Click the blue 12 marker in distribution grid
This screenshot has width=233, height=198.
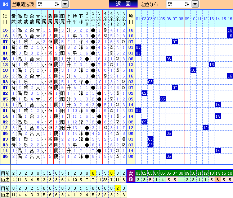click(x=206, y=128)
